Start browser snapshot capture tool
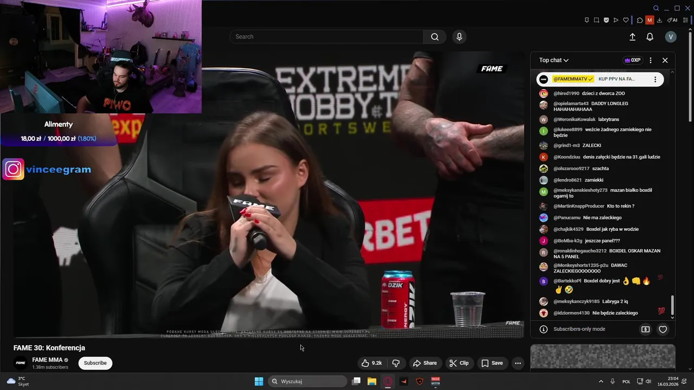The width and height of the screenshot is (694, 390). tap(596, 20)
